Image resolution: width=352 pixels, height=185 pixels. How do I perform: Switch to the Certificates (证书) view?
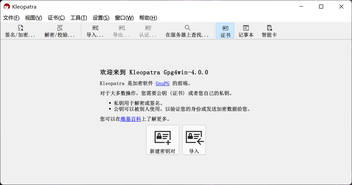pyautogui.click(x=225, y=31)
